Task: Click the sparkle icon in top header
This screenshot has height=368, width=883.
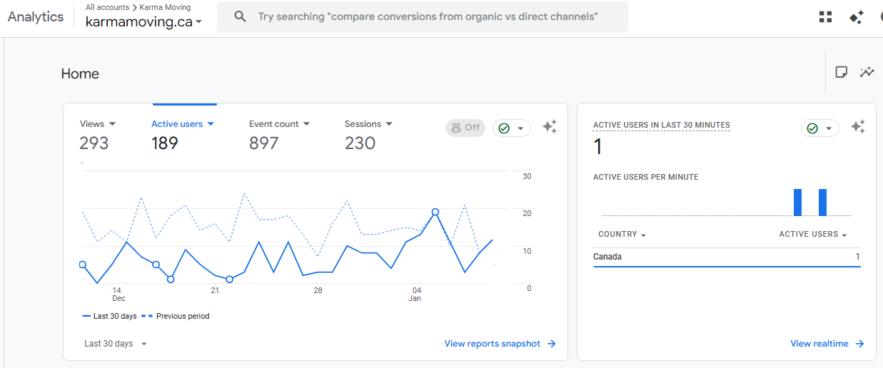Action: [856, 17]
